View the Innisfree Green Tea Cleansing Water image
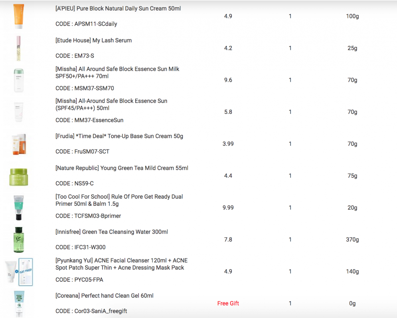Screen dimensions: 397x318 (19, 240)
